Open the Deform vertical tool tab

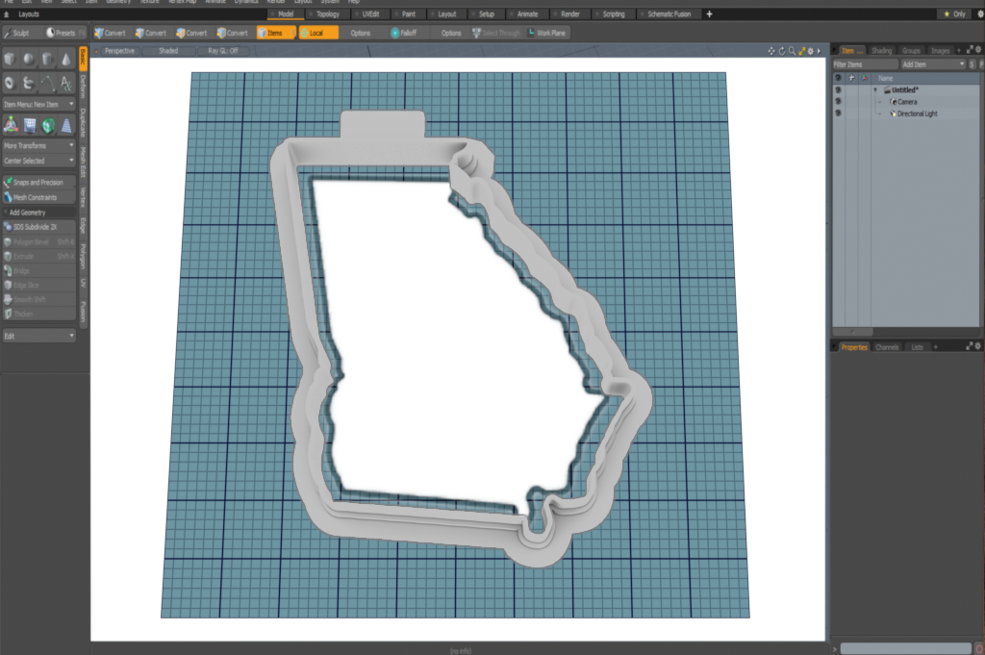point(83,88)
